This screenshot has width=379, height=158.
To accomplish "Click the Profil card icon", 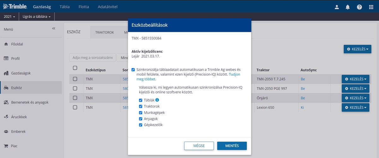I will (x=6, y=59).
